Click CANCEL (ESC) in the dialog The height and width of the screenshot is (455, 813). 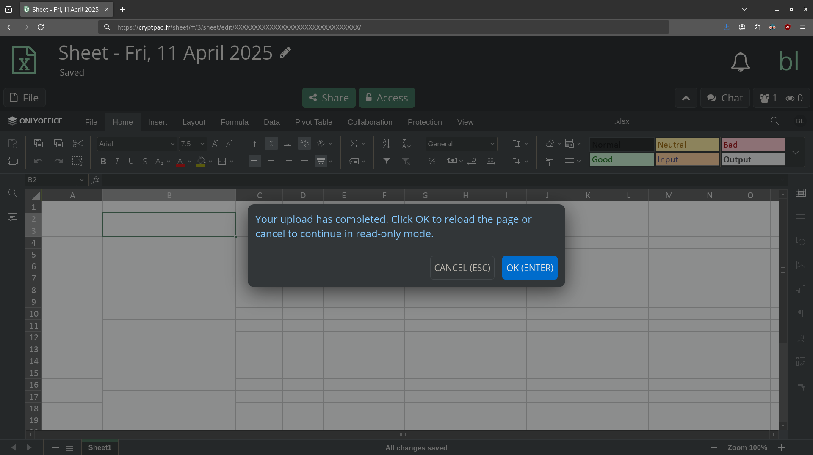[x=462, y=268]
